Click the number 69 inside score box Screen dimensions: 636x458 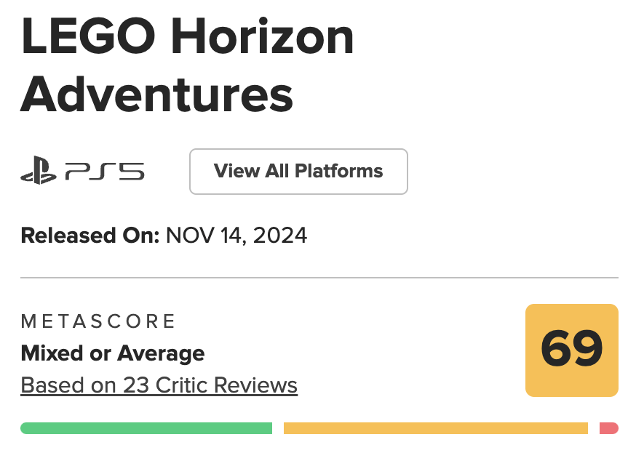coord(571,348)
